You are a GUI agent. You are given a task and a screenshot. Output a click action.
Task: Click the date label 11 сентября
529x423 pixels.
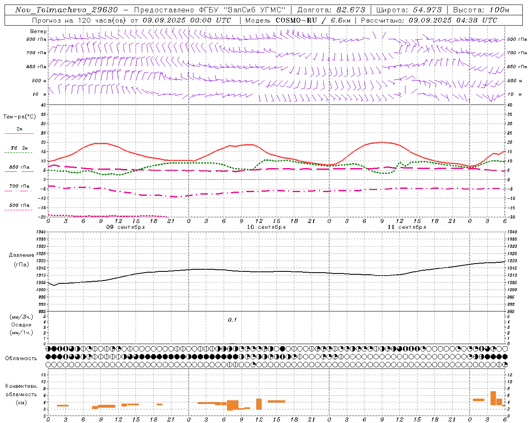pyautogui.click(x=407, y=227)
